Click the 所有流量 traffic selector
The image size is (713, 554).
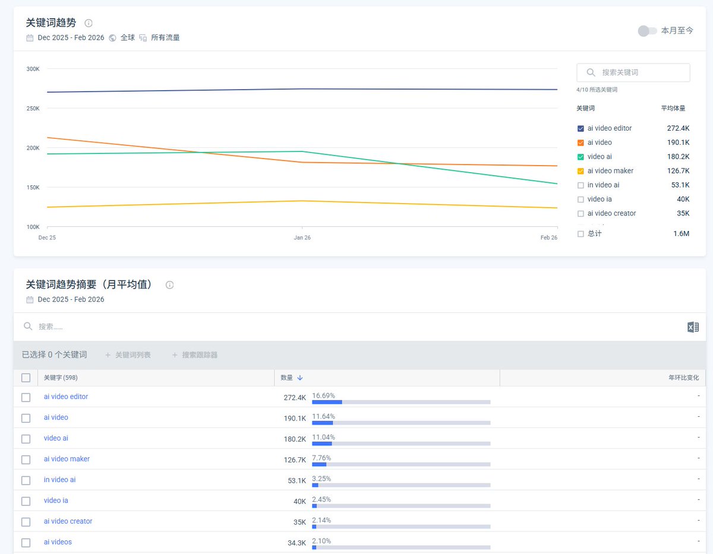tap(165, 37)
